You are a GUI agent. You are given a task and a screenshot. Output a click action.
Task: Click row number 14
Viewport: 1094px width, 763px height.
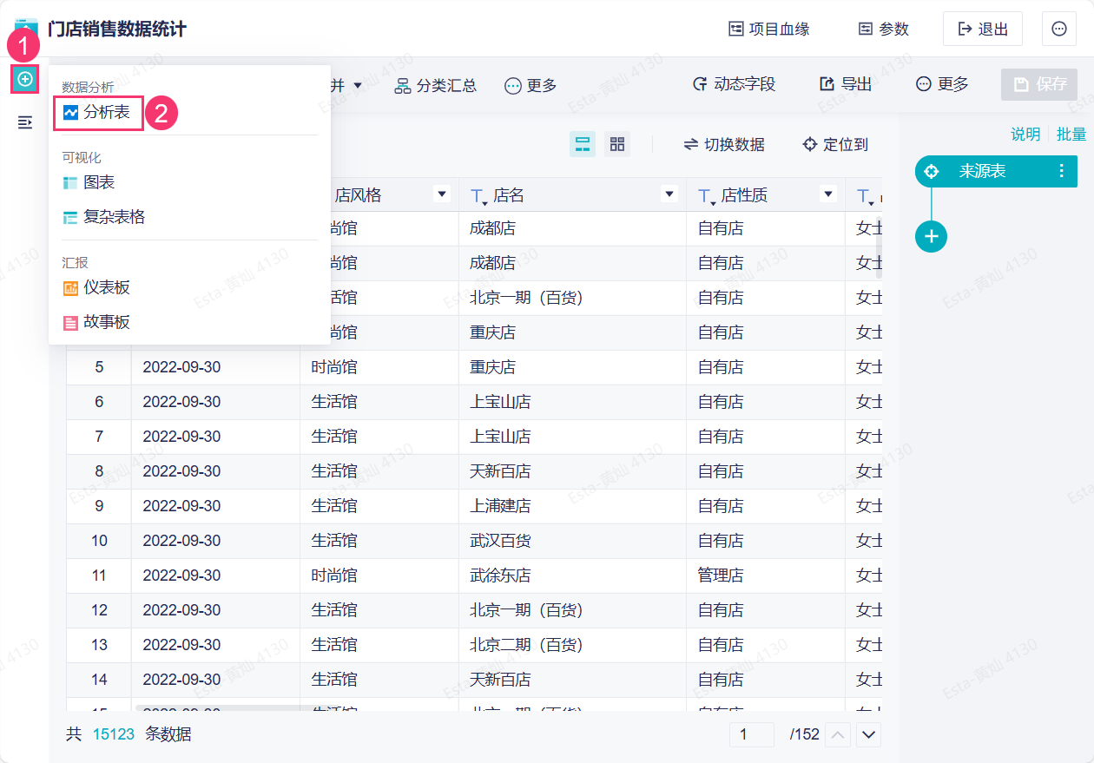[x=99, y=680]
